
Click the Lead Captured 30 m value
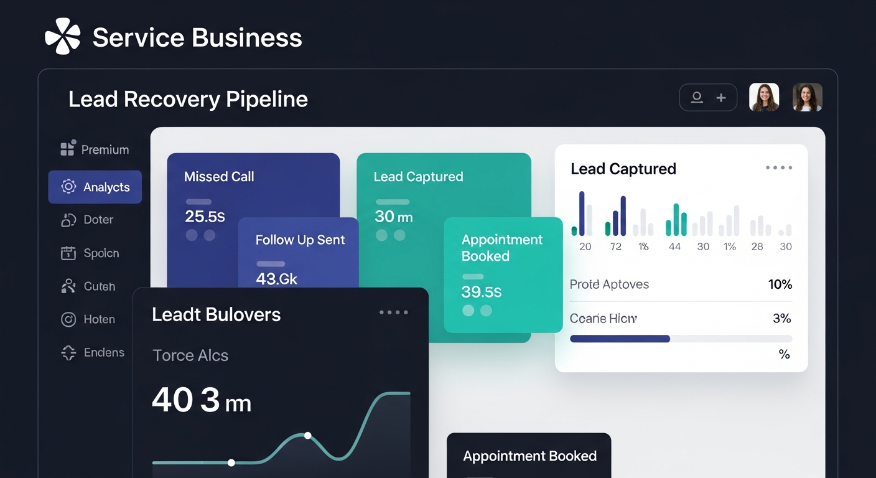(393, 217)
